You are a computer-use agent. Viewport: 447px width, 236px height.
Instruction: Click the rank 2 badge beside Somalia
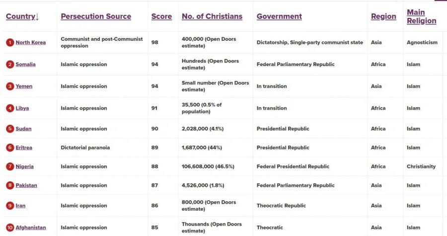(x=10, y=65)
